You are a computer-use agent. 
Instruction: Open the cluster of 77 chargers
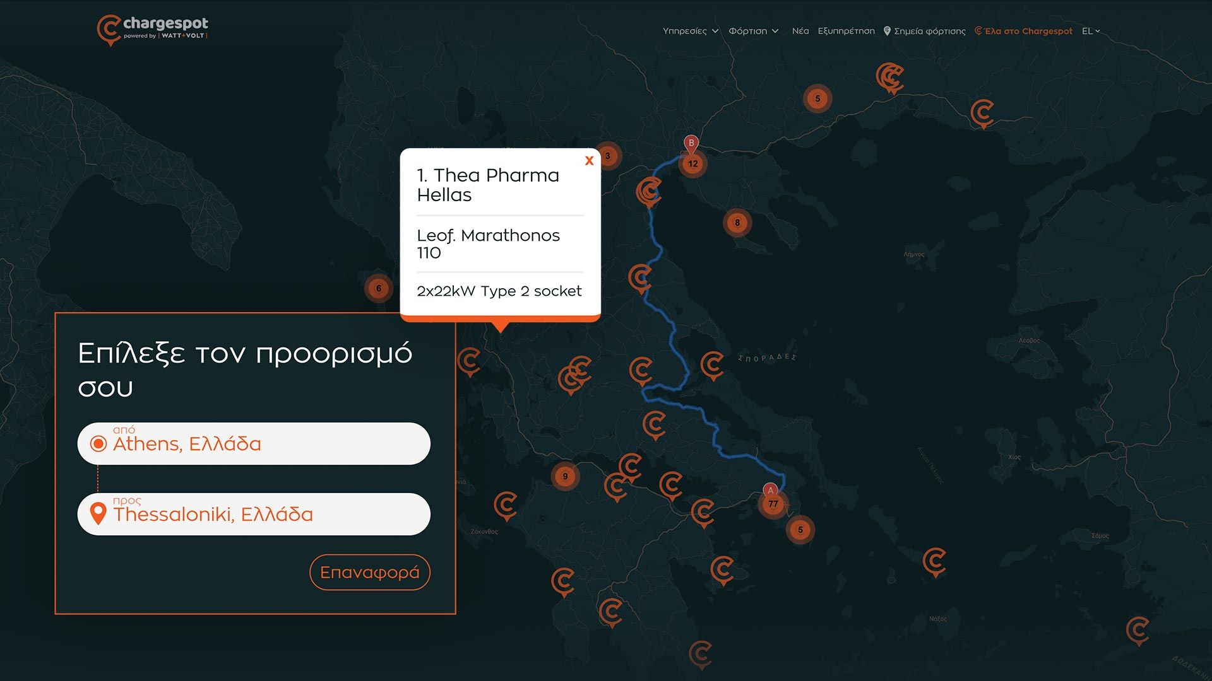click(x=773, y=504)
